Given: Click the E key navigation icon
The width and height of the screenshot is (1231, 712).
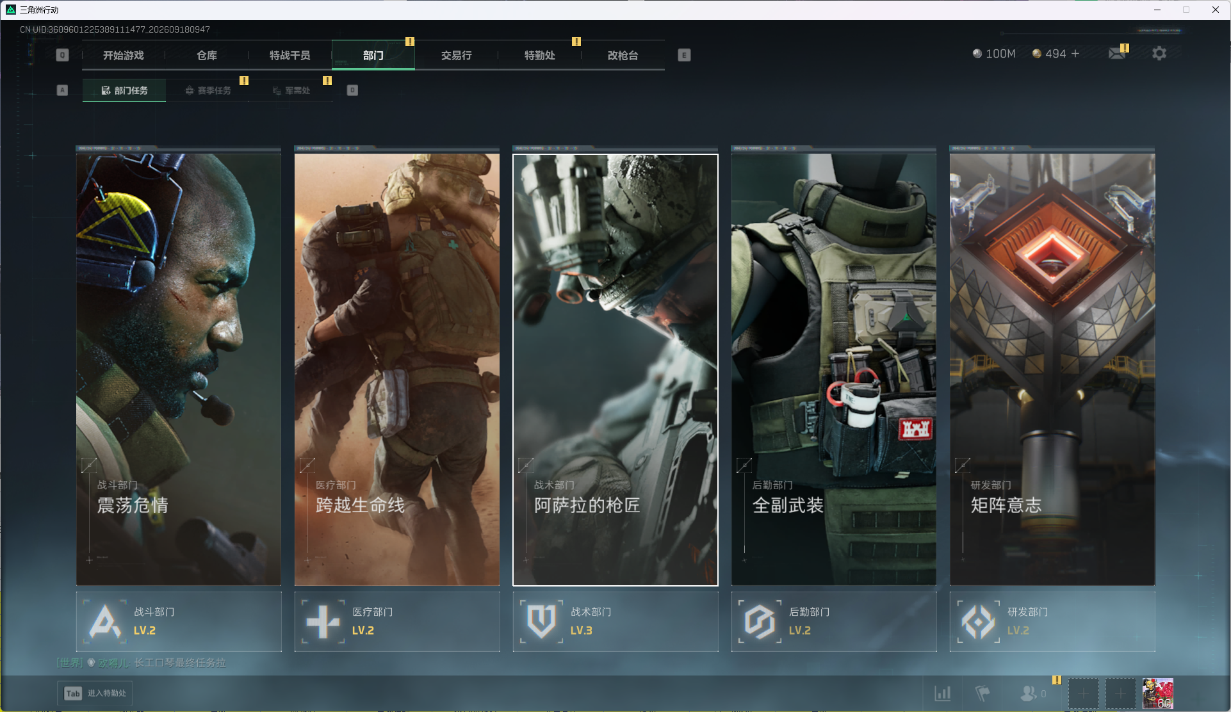Looking at the screenshot, I should pos(684,55).
